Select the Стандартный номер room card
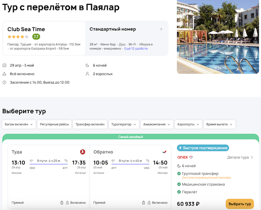 point(126,38)
